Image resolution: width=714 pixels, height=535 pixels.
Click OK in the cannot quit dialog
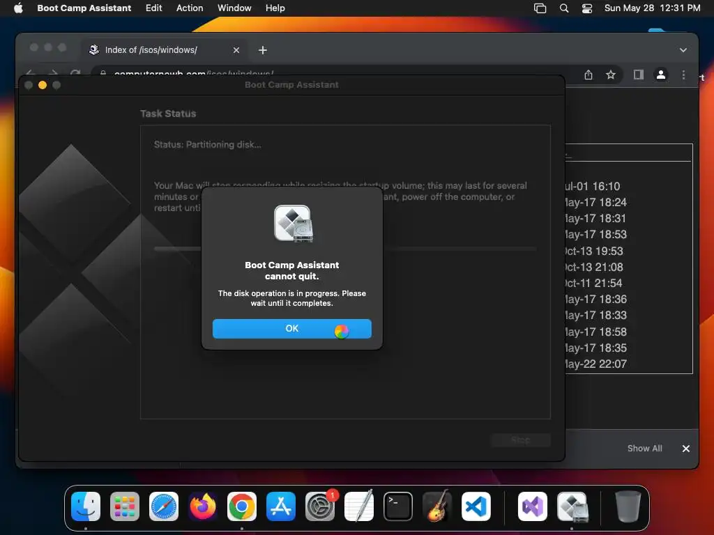[x=292, y=329]
